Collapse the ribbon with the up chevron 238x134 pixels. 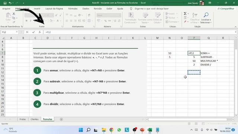235,27
